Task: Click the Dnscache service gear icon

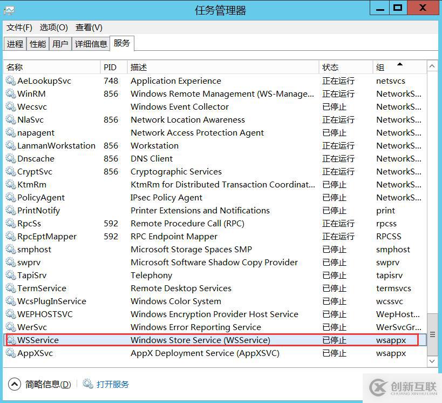Action: (x=11, y=158)
